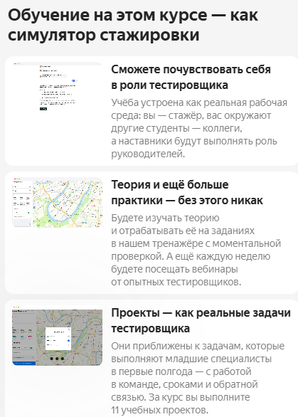Screen dimensions: 298x417
Task: Click paragraph starting 'Учёба устроена как реальная'
Action: pos(199,128)
